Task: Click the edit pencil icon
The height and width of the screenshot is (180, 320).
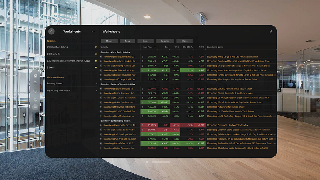Action: pyautogui.click(x=271, y=32)
